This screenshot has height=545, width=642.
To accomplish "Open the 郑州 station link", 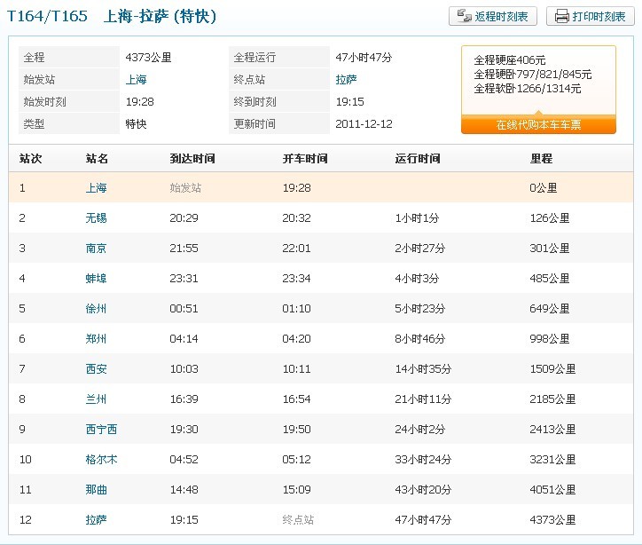I will [97, 339].
